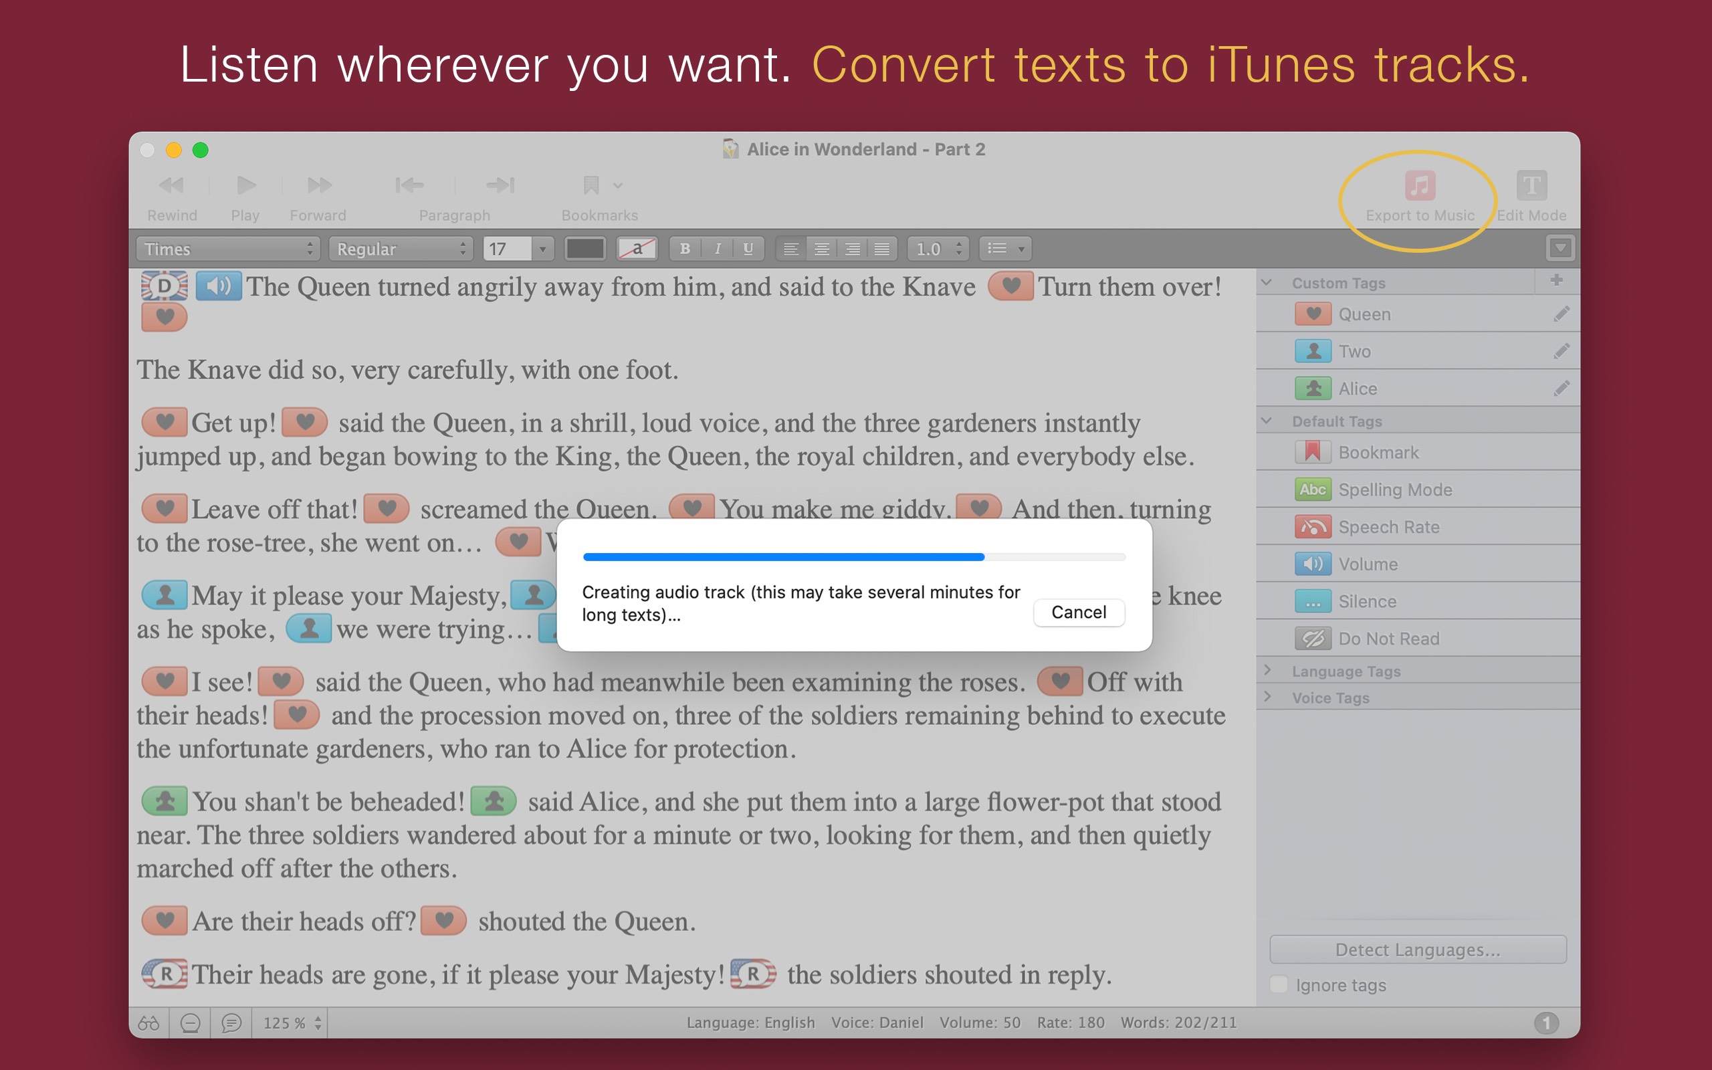Click the volume speaker tag in first line

tap(219, 286)
